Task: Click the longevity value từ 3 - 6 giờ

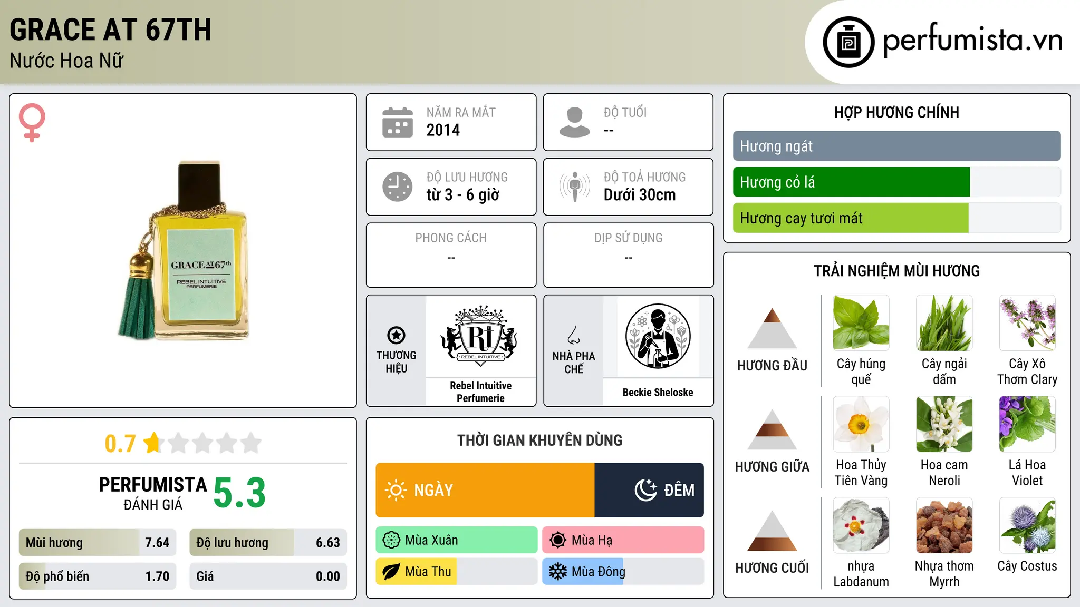Action: [462, 195]
